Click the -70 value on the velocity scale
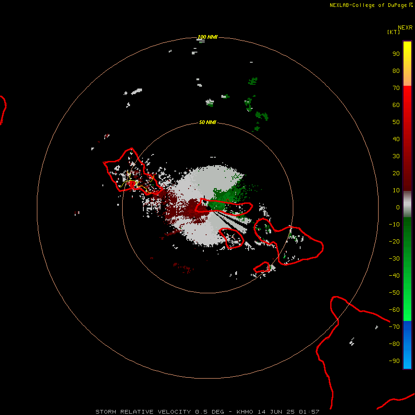Viewport: 415px width, 415px height. [x=394, y=327]
